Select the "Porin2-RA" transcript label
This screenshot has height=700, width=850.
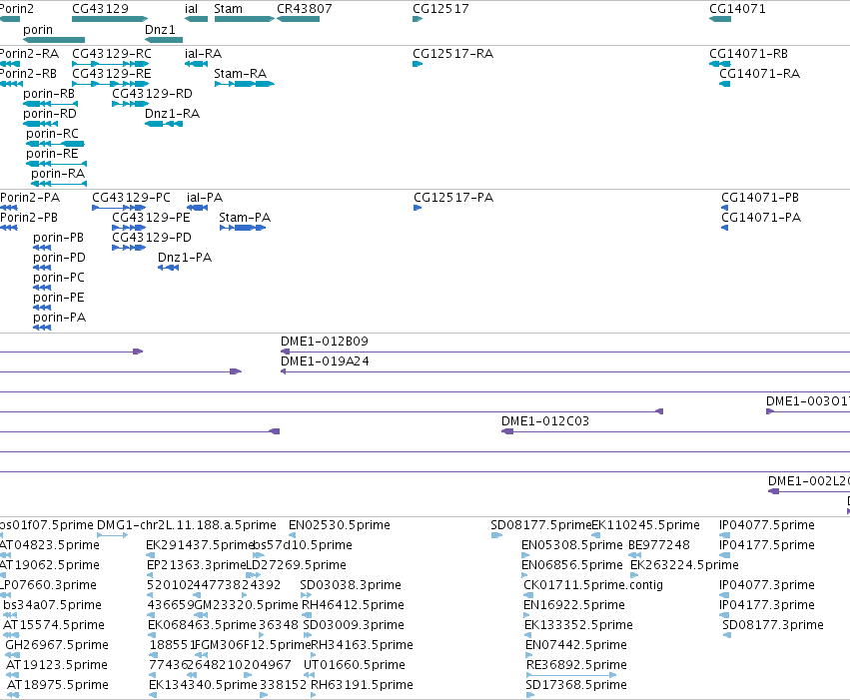click(x=29, y=54)
